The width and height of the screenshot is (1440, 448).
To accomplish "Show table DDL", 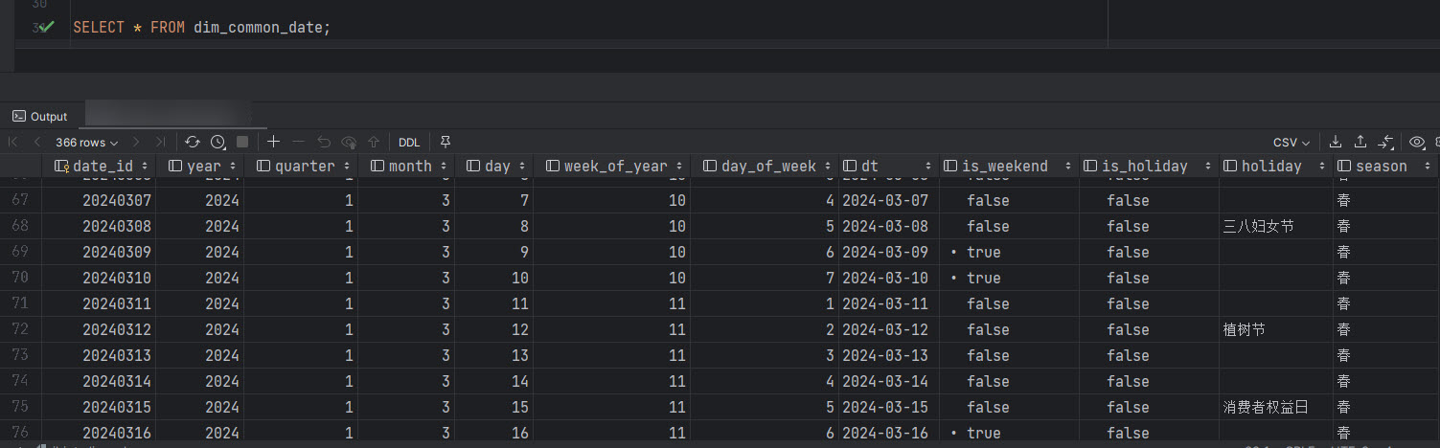I will 409,142.
